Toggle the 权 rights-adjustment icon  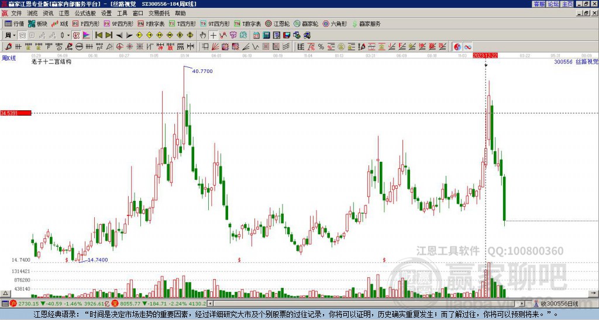click(x=76, y=36)
